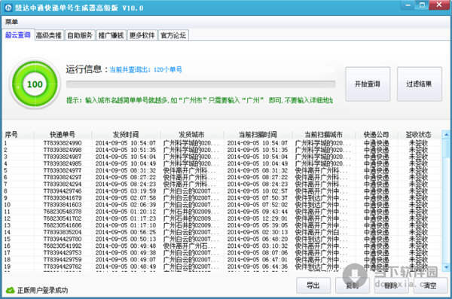Image resolution: width=452 pixels, height=299 pixels.
Task: Maximize the application window
Action: [422, 5]
